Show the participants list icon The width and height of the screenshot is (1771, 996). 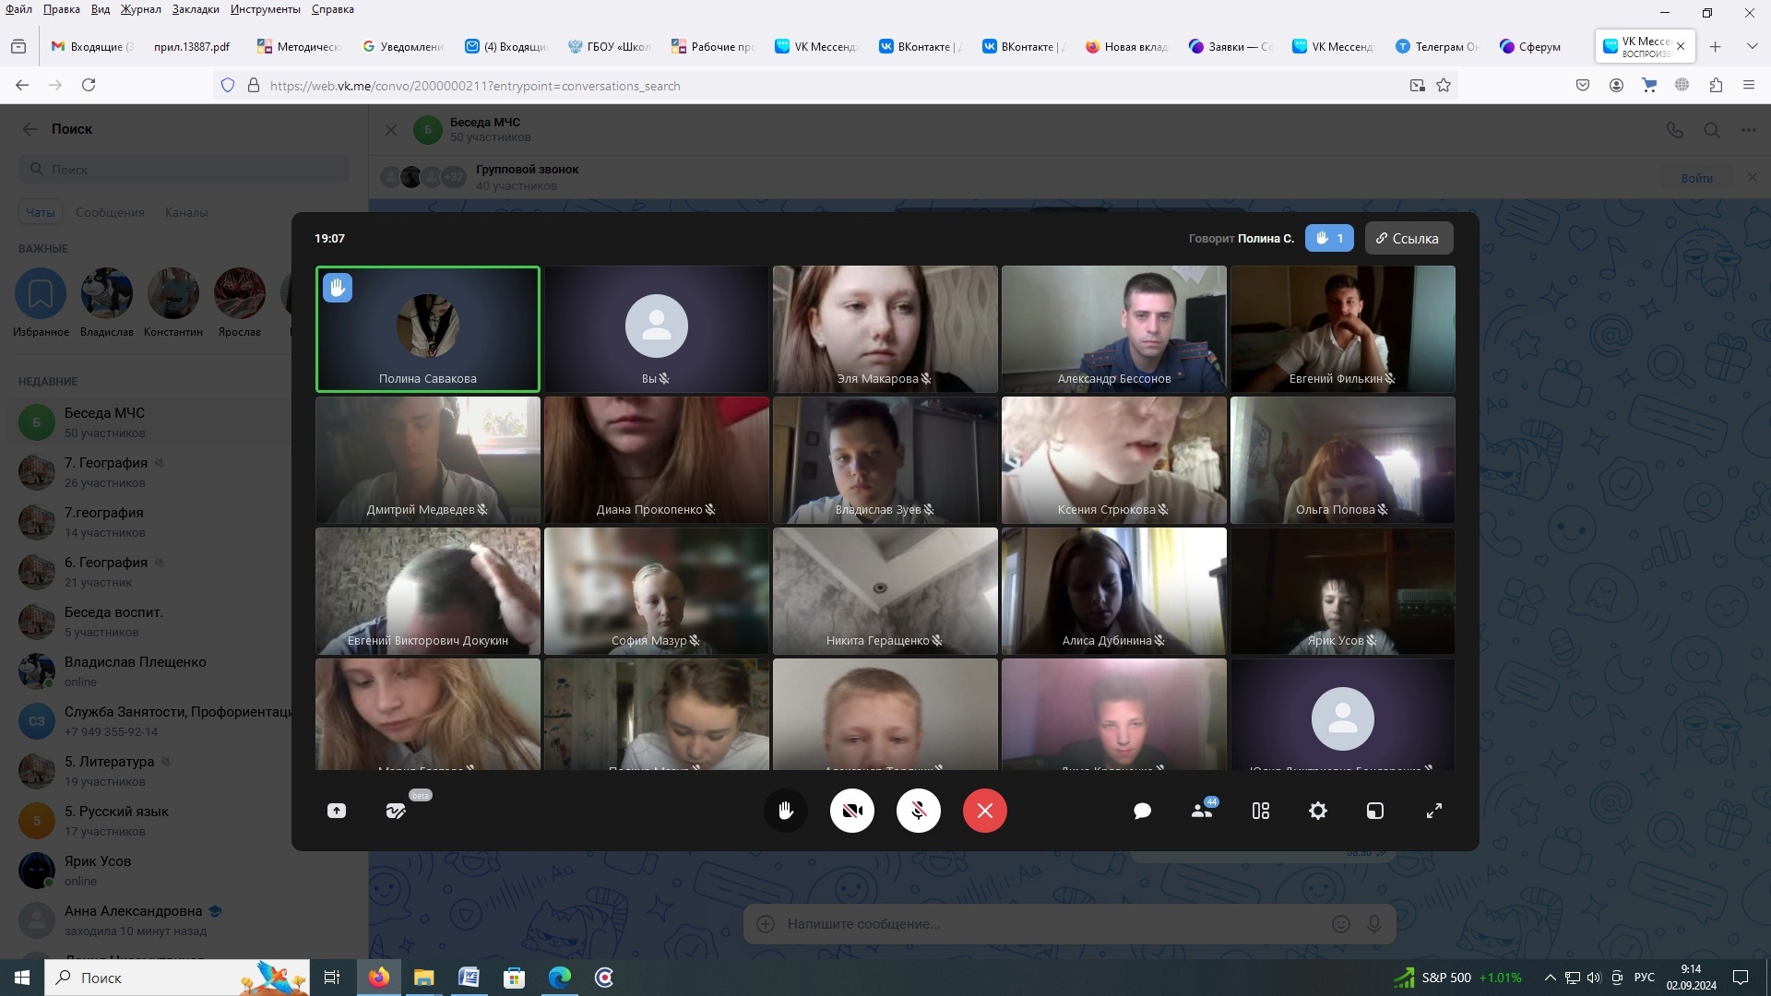(x=1203, y=810)
